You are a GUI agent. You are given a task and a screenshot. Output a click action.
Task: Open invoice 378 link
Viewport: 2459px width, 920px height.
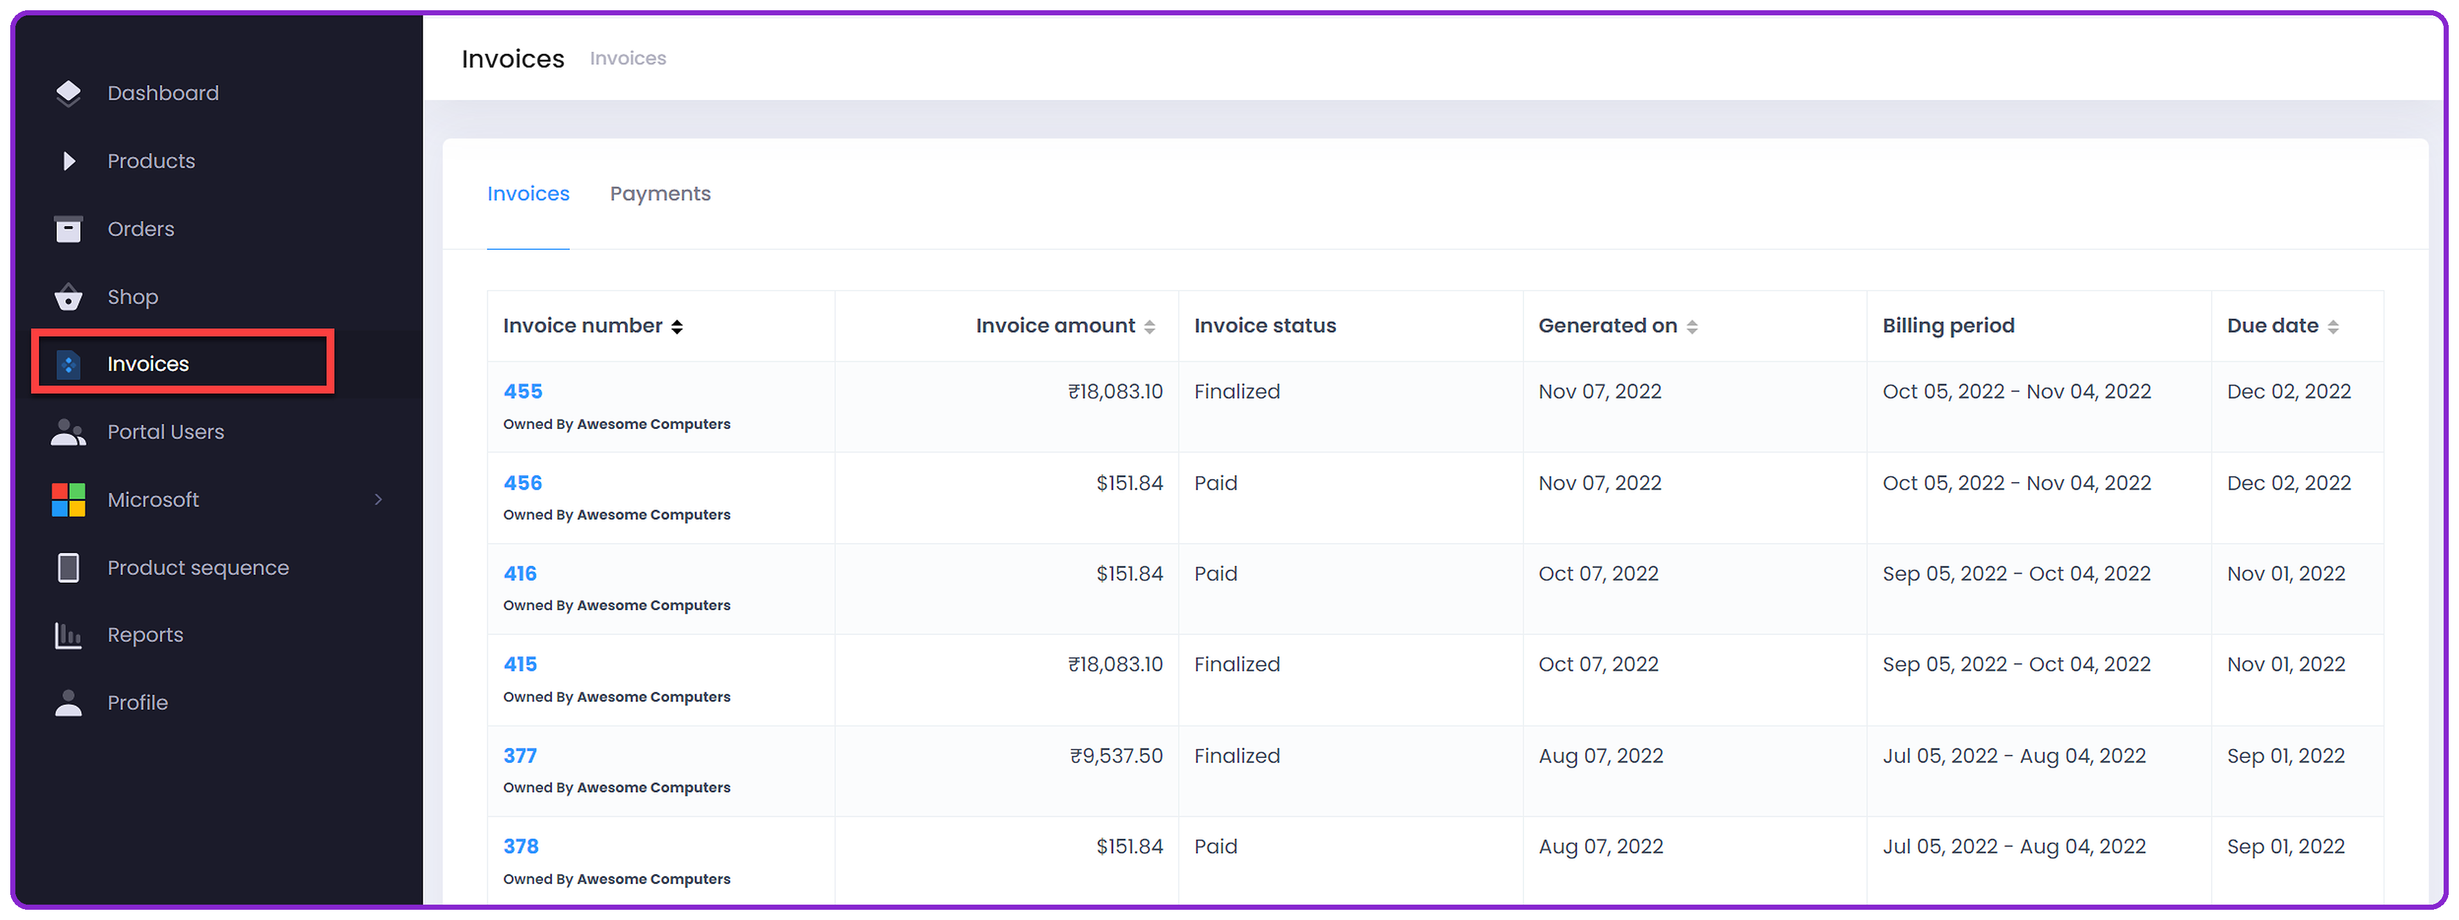(x=521, y=848)
